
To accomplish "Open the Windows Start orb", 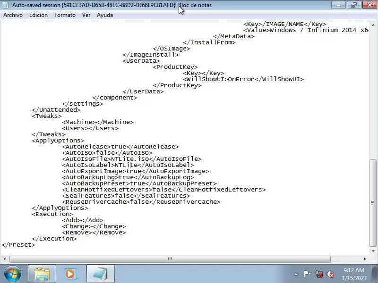I will [x=13, y=274].
